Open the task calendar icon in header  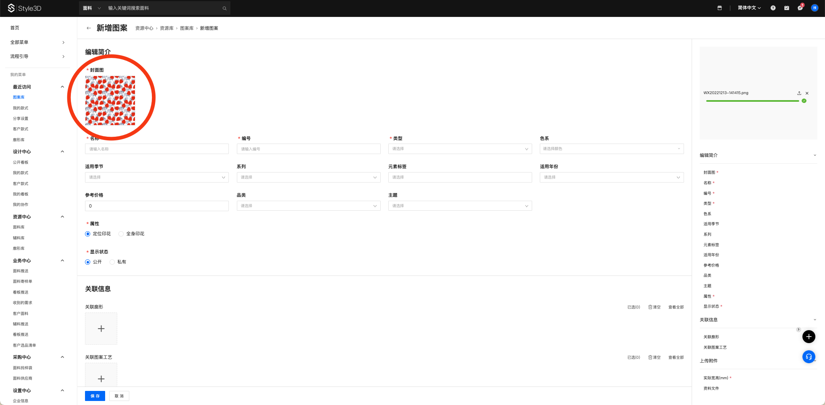pos(786,8)
